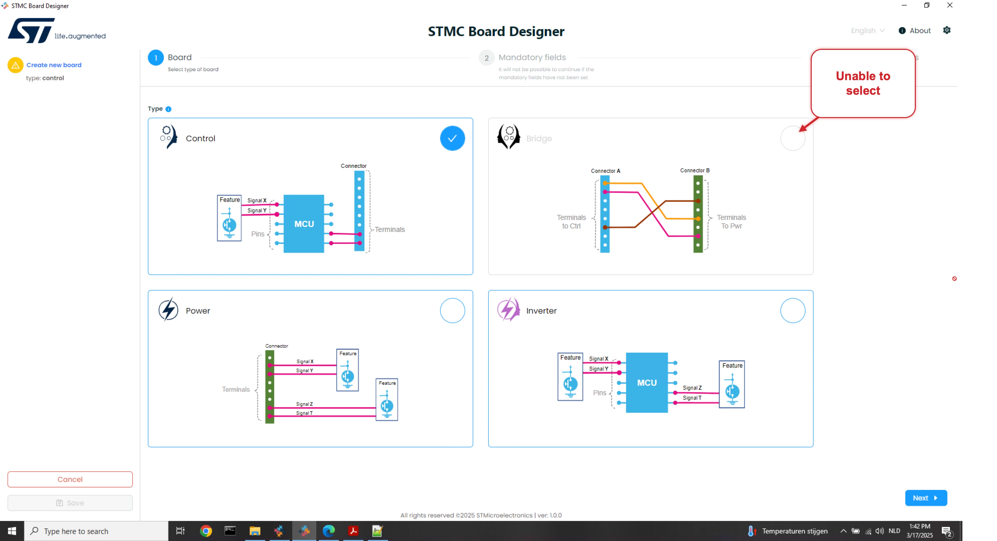The image size is (997, 541).
Task: Click the 'Type' section label
Action: [155, 109]
